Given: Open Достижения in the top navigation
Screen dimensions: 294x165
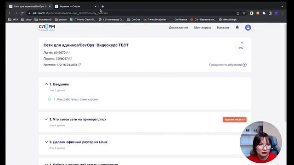Looking at the screenshot, I should (178, 27).
